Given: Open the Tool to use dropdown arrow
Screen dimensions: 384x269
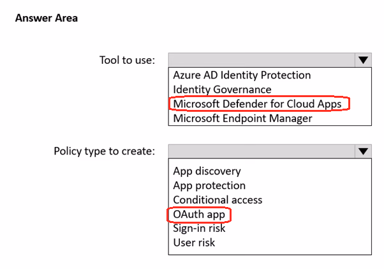Looking at the screenshot, I should point(363,60).
